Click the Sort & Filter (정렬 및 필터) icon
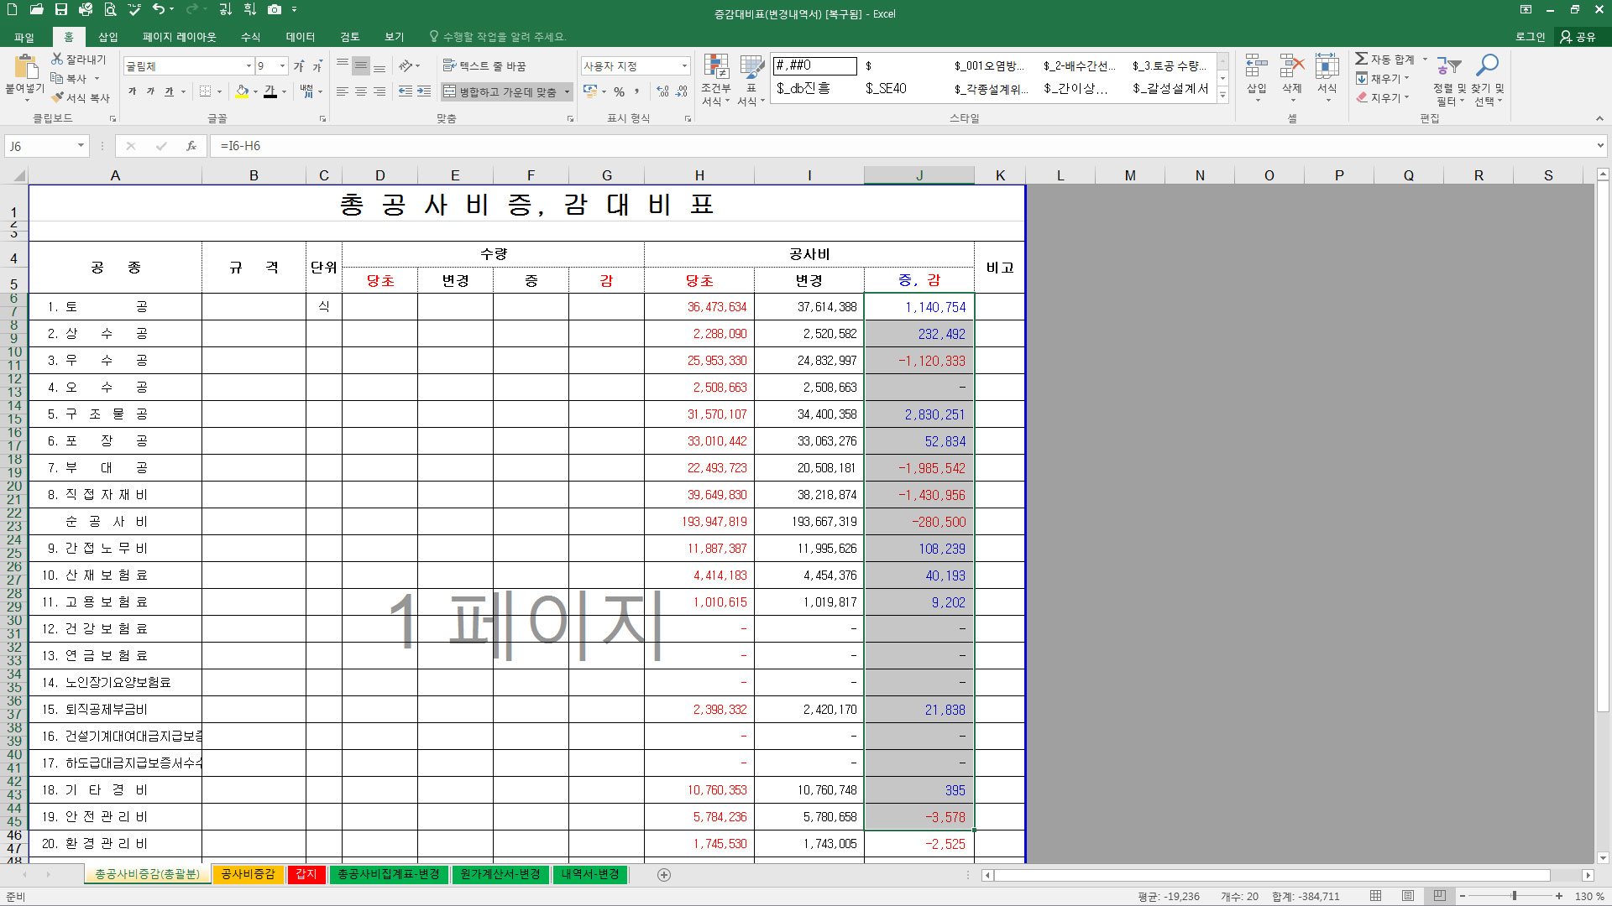The image size is (1612, 906). 1449,67
